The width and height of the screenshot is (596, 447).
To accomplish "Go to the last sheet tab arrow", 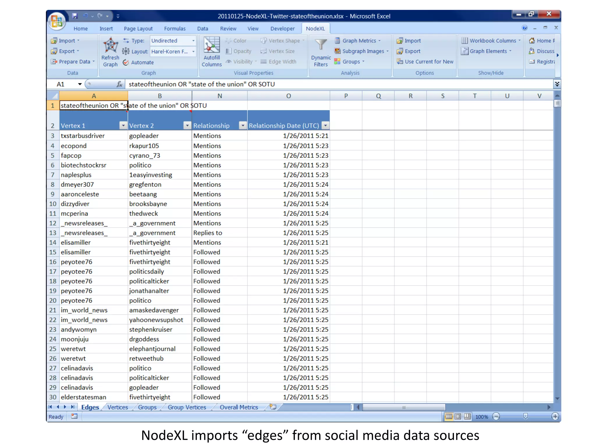I will coord(73,407).
